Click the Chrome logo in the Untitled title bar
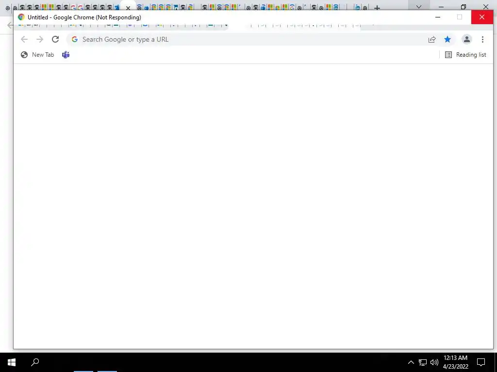Screen dimensions: 497x372 point(21,17)
